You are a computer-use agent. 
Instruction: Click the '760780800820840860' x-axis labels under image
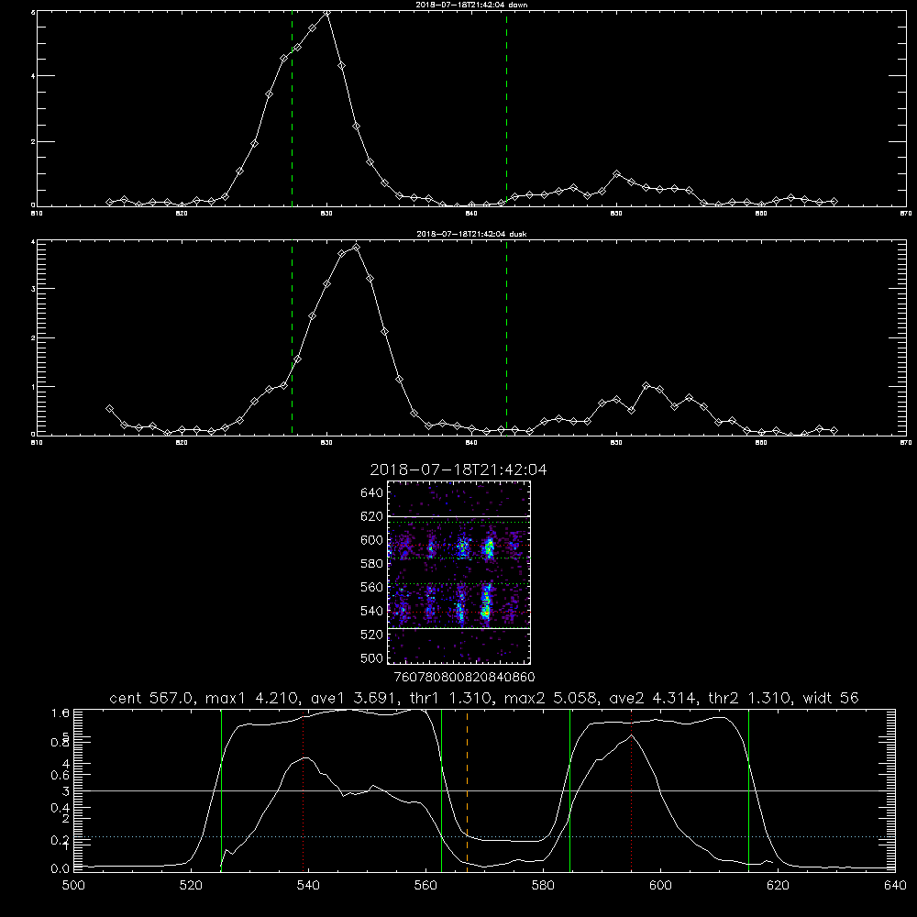point(464,678)
